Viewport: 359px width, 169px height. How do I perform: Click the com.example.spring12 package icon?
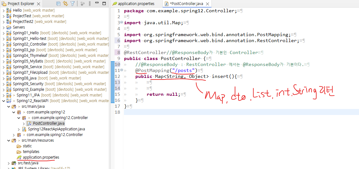(x=19, y=112)
